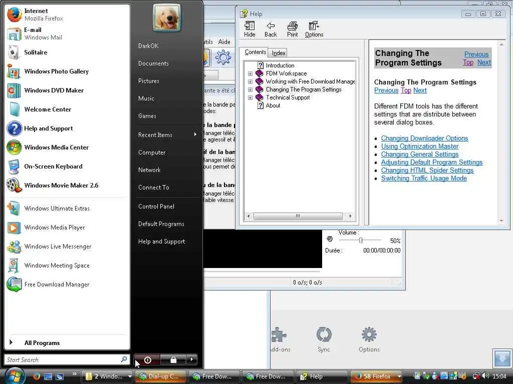
Task: Open the Adjusting Default Program Settings link
Action: pos(432,162)
